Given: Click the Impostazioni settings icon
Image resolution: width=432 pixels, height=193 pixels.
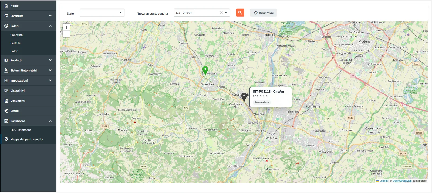Looking at the screenshot, I should 6,80.
